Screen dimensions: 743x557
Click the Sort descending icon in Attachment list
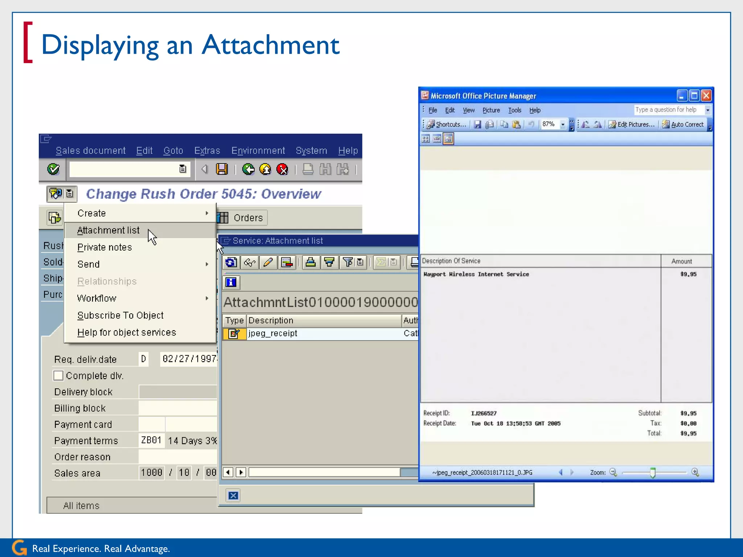329,262
